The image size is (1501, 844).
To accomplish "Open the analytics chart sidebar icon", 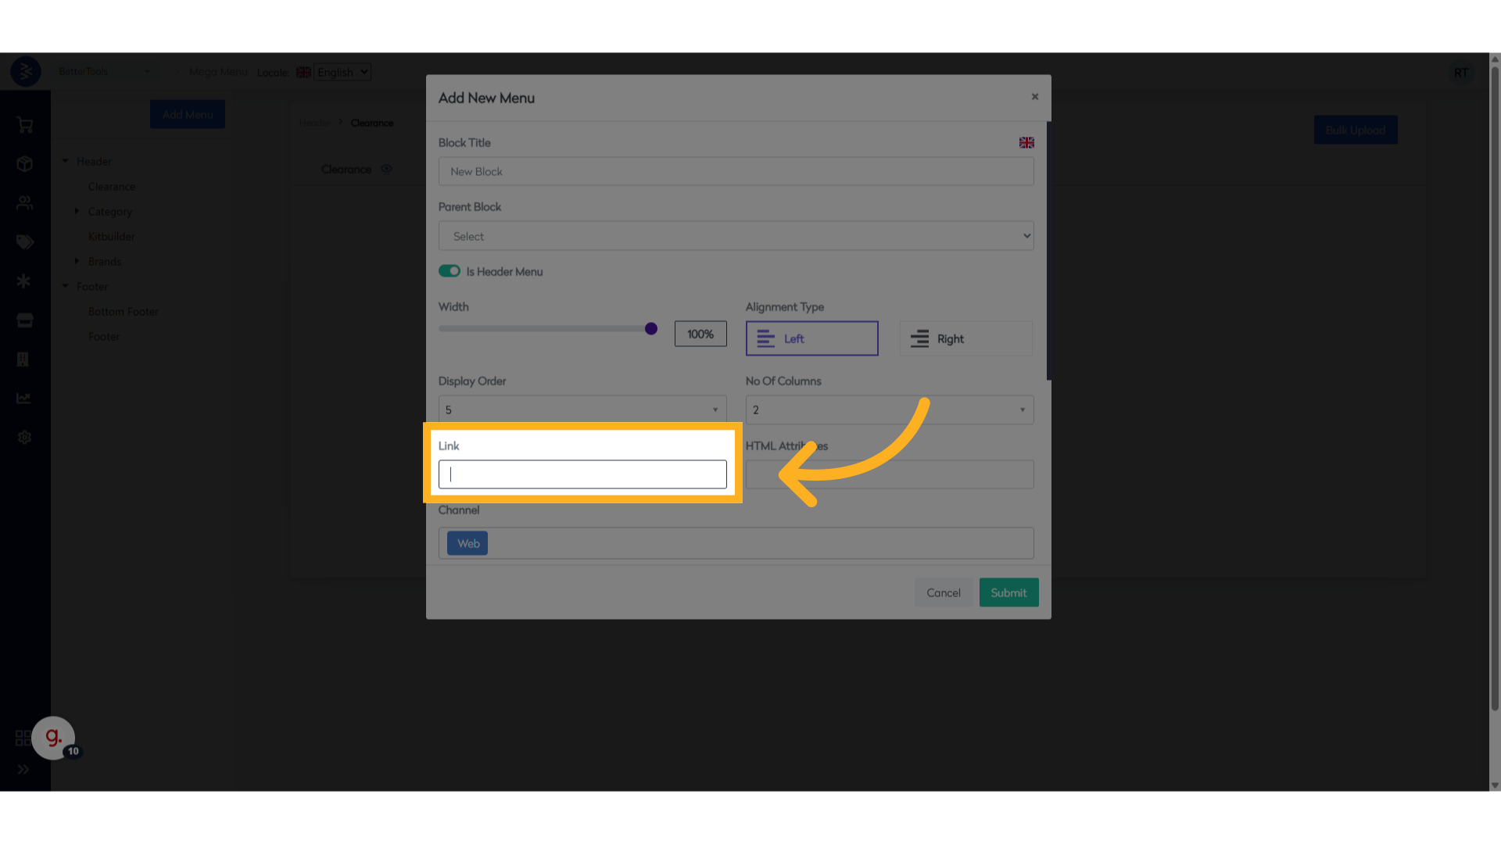I will 24,399.
